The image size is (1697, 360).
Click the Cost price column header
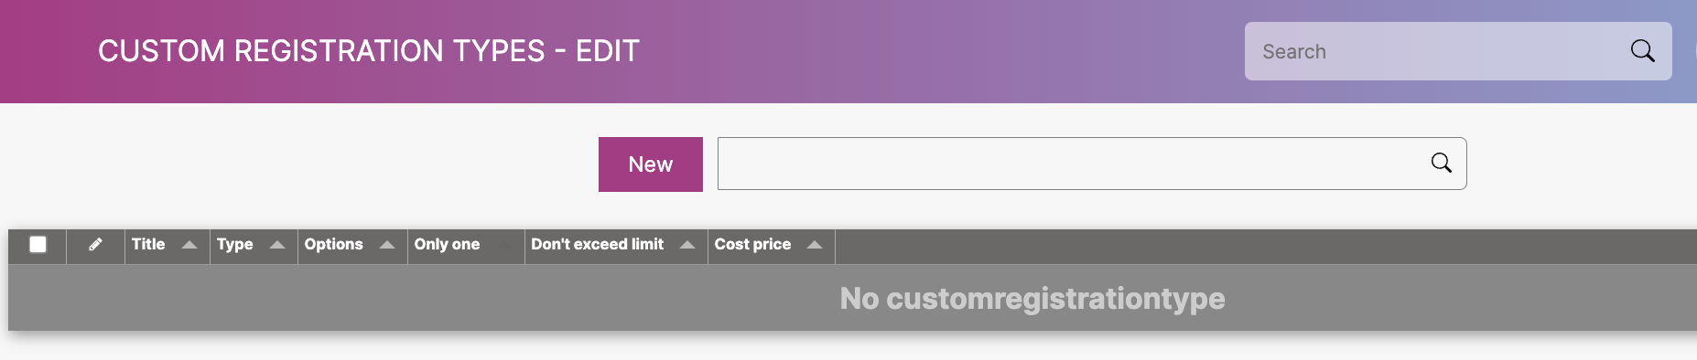752,244
